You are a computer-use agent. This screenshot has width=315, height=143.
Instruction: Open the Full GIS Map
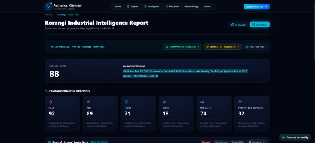255,47
